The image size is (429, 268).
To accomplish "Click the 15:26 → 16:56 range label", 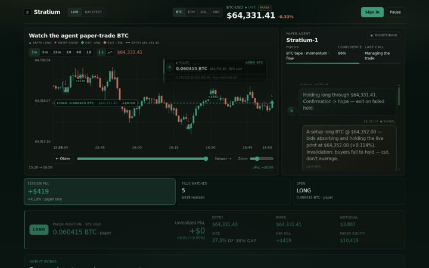I will 41,167.
